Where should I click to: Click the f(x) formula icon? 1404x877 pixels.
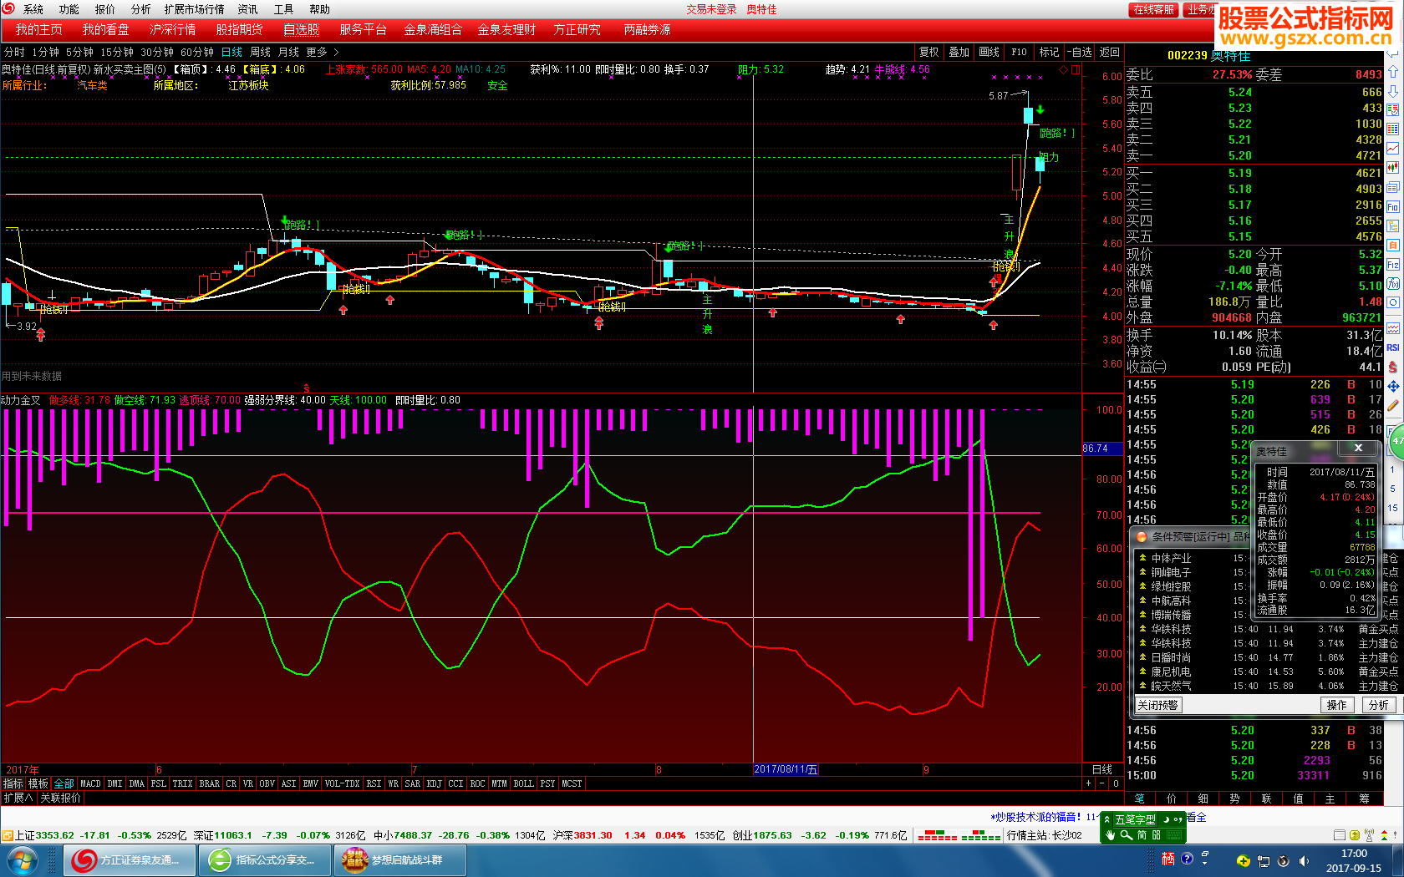1393,284
